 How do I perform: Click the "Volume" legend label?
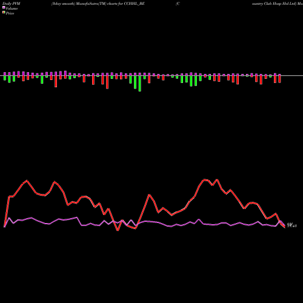pos(12,8)
